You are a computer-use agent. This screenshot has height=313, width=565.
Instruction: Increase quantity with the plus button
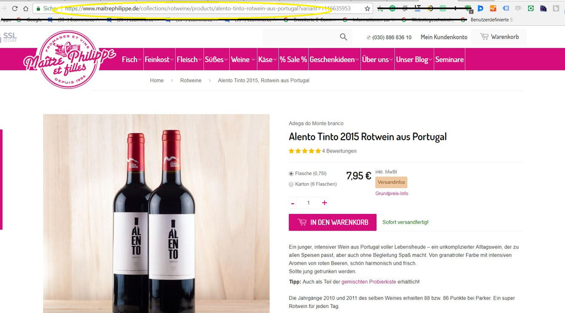click(x=324, y=203)
